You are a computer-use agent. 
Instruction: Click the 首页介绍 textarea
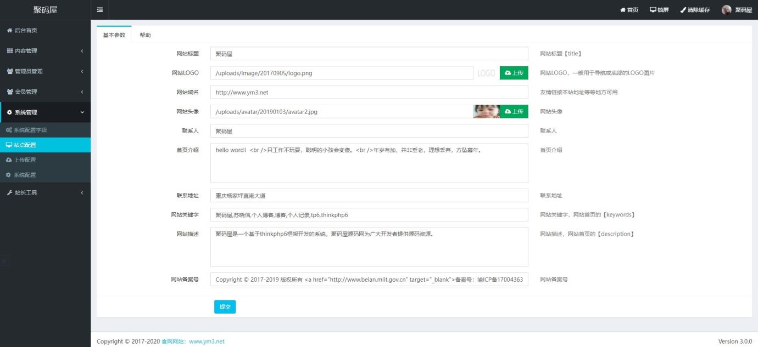click(x=369, y=163)
